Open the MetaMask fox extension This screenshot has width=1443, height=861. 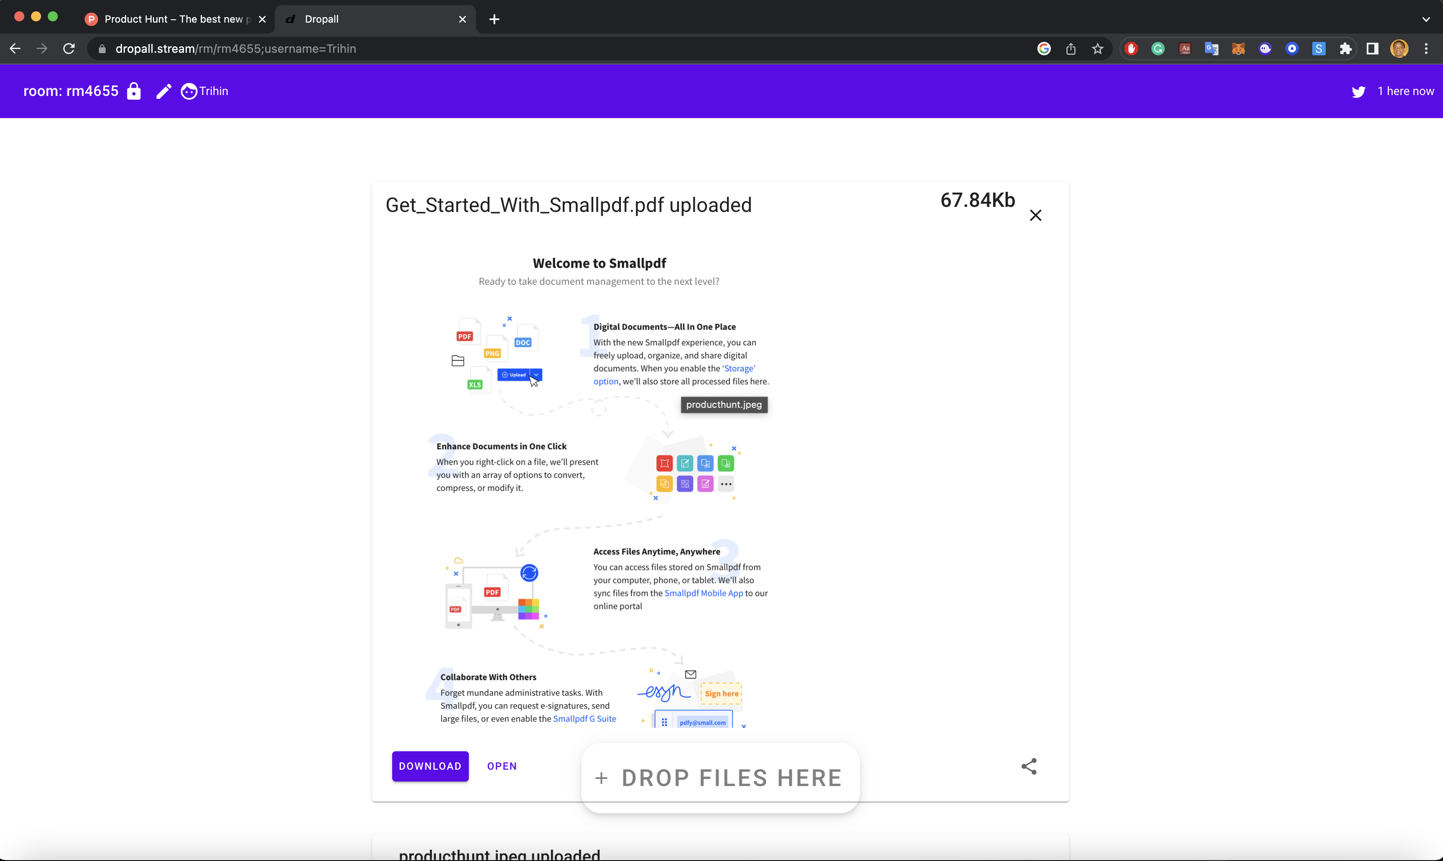click(1238, 49)
